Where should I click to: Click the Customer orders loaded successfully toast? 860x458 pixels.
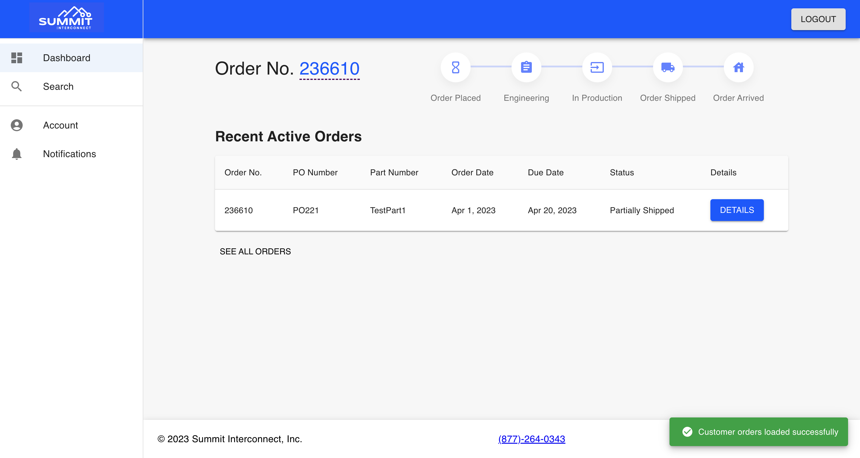(x=758, y=432)
